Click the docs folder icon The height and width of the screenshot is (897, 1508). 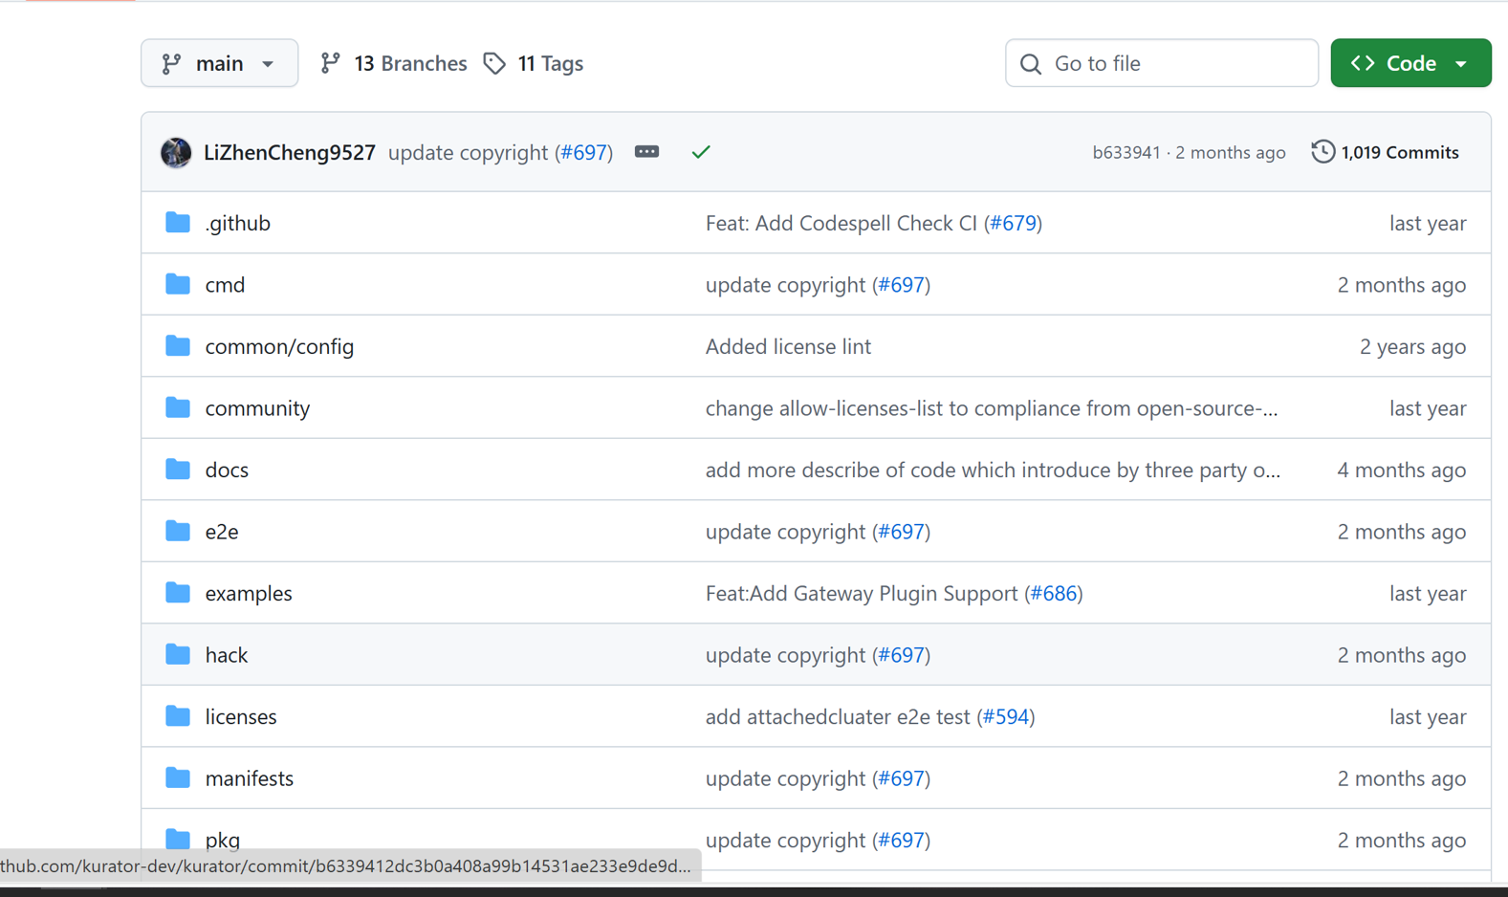tap(178, 469)
